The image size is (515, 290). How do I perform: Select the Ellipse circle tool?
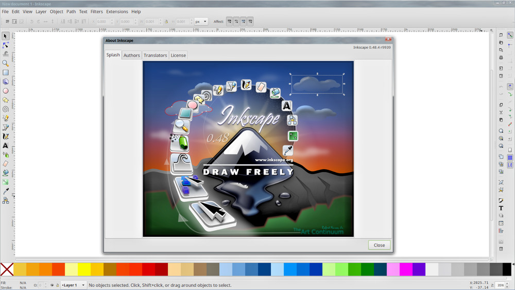tap(5, 91)
